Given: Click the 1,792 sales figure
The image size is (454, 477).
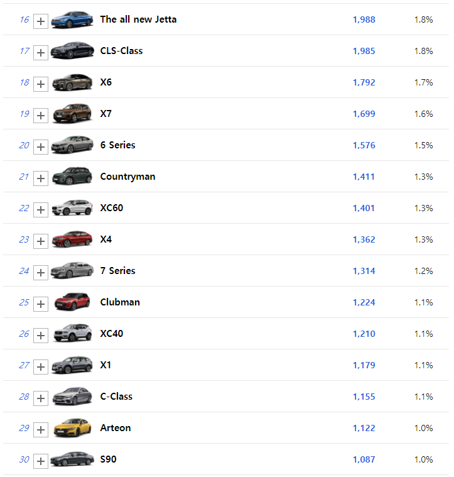Looking at the screenshot, I should pos(364,82).
